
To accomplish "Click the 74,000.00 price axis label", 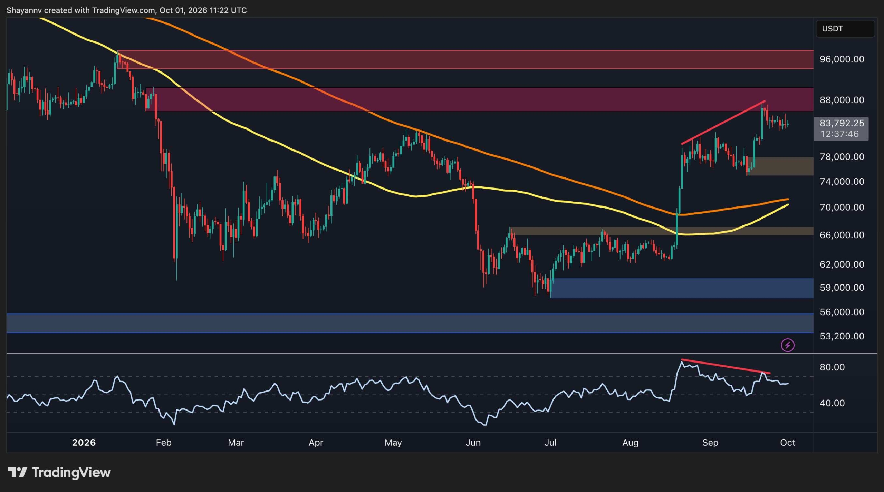I will pos(842,182).
